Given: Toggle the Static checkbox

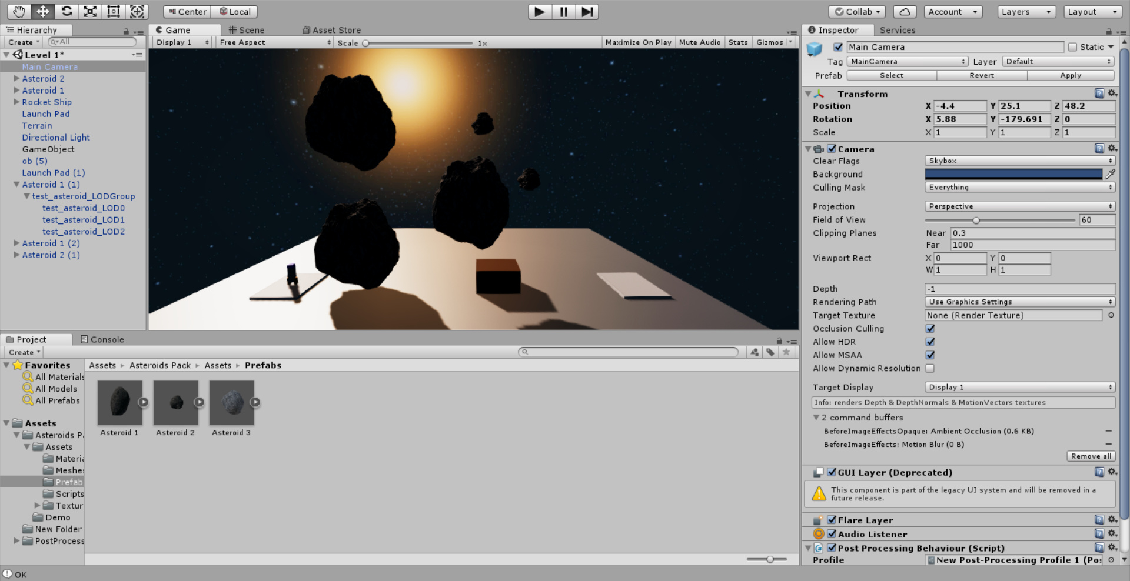Looking at the screenshot, I should [1072, 47].
